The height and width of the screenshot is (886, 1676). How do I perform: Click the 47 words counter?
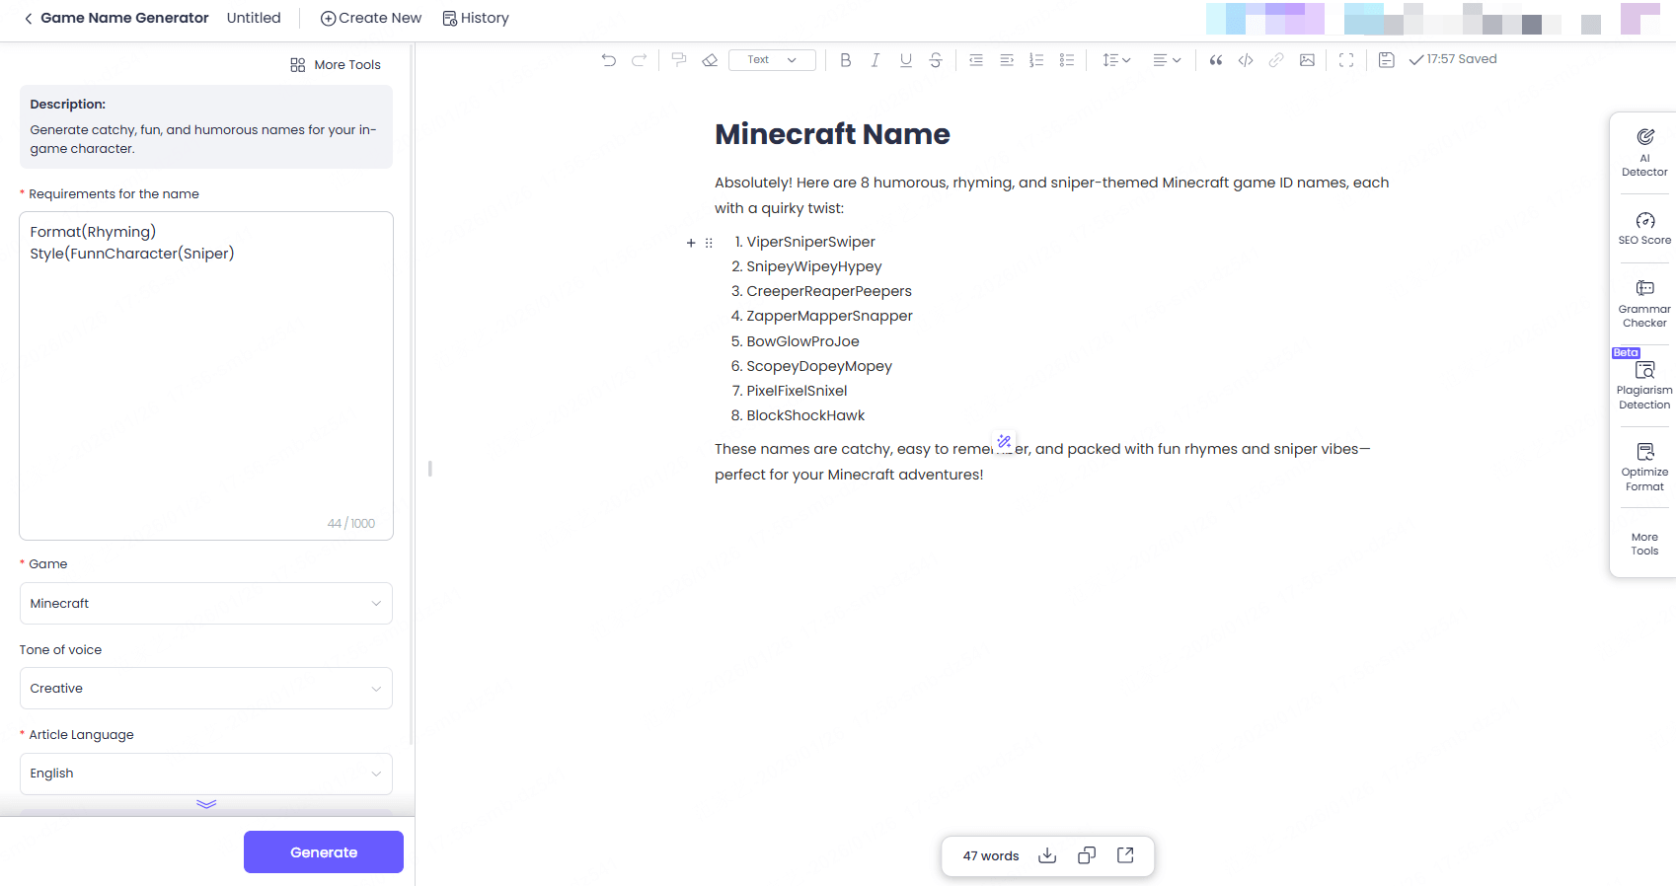click(991, 856)
